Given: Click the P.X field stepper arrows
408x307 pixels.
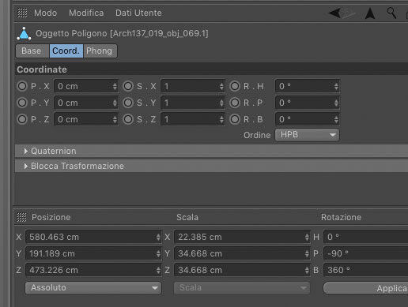Looking at the screenshot, I should click(x=115, y=86).
